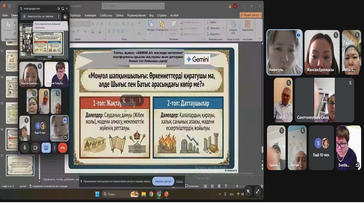Expand the Выделить selection dropdown
Screen dimensions: 364x205
(215, 34)
